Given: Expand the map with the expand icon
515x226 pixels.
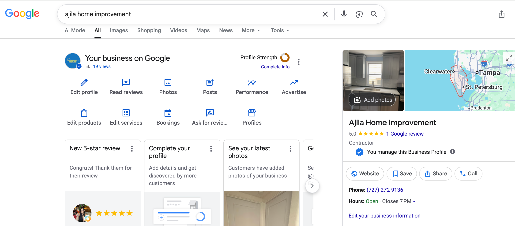Looking at the screenshot, I should coord(509,58).
